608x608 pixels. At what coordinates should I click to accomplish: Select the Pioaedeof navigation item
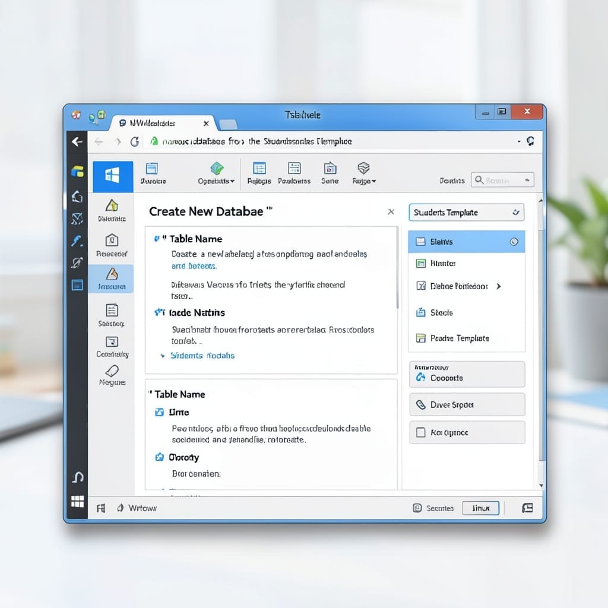point(112,245)
